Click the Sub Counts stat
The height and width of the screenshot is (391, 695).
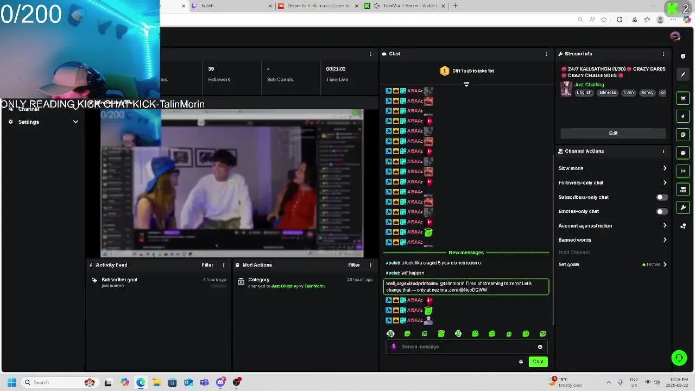280,74
